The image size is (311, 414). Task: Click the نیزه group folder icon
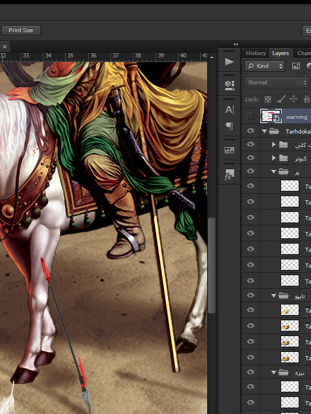[x=283, y=372]
